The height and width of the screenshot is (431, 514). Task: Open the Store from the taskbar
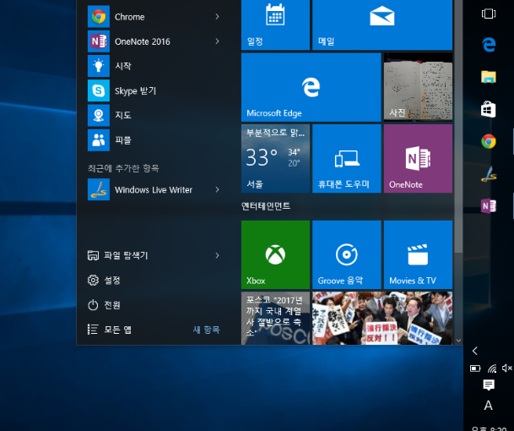pyautogui.click(x=489, y=109)
